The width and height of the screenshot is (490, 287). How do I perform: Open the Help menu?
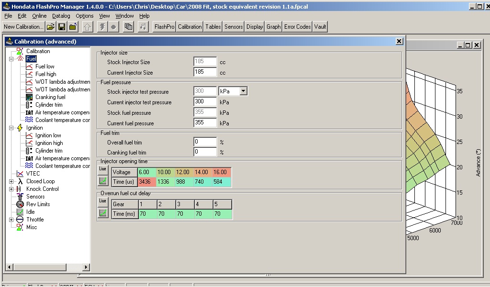coord(145,16)
